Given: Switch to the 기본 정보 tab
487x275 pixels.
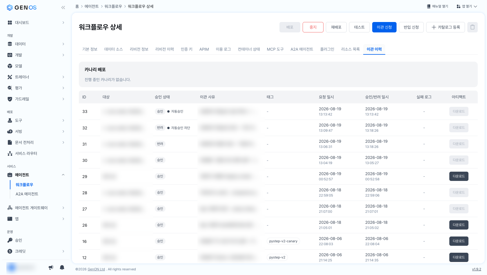Looking at the screenshot, I should click(90, 49).
